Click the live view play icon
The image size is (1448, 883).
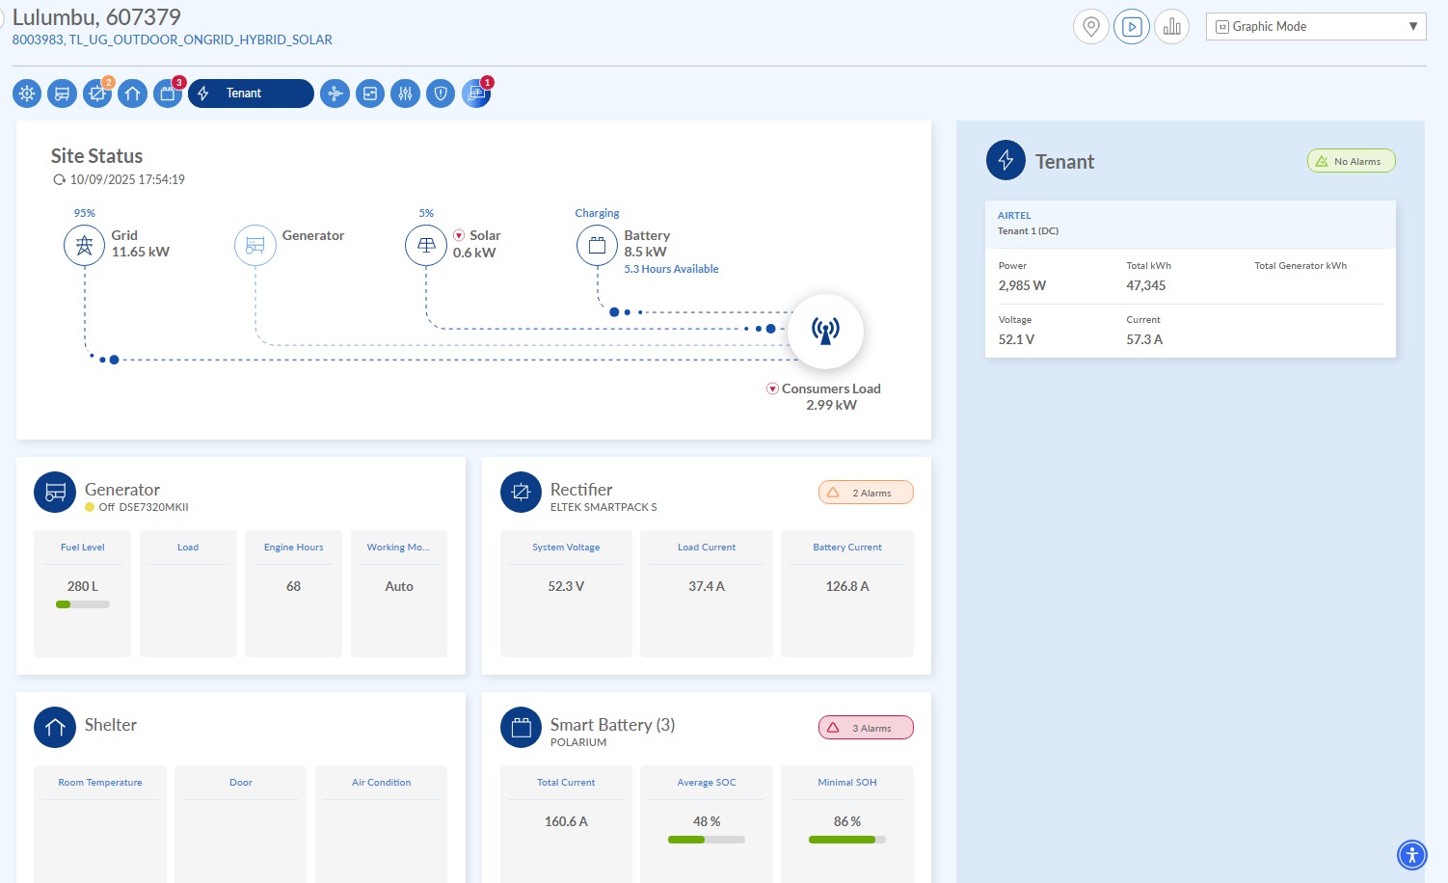(1132, 27)
